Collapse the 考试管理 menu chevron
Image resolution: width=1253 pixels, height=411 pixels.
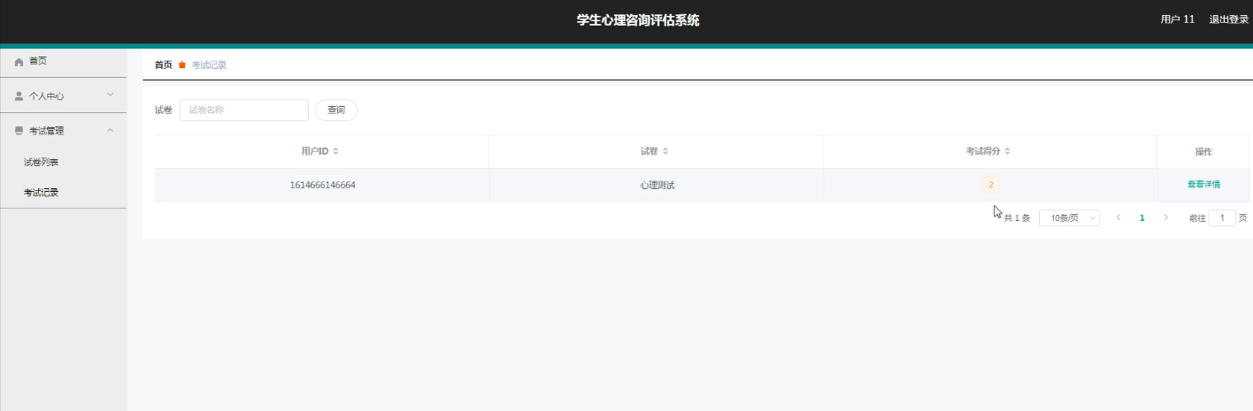coord(110,131)
